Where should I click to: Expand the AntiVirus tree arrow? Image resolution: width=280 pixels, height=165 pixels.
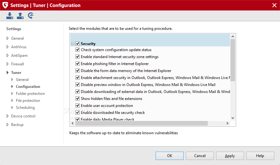coord(8,47)
